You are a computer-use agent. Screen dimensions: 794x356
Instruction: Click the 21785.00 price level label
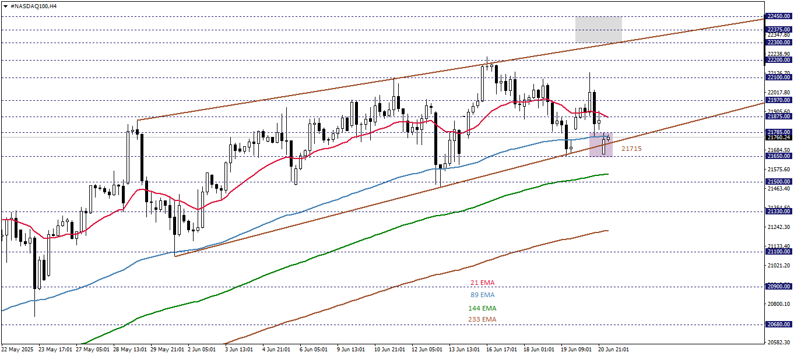[779, 132]
